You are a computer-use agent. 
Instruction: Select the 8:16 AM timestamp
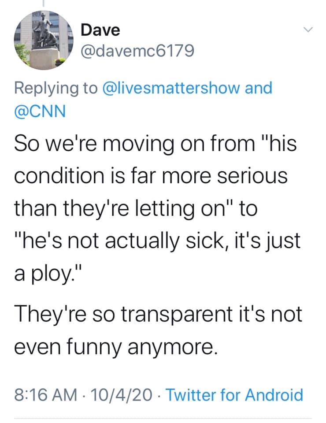click(x=45, y=395)
